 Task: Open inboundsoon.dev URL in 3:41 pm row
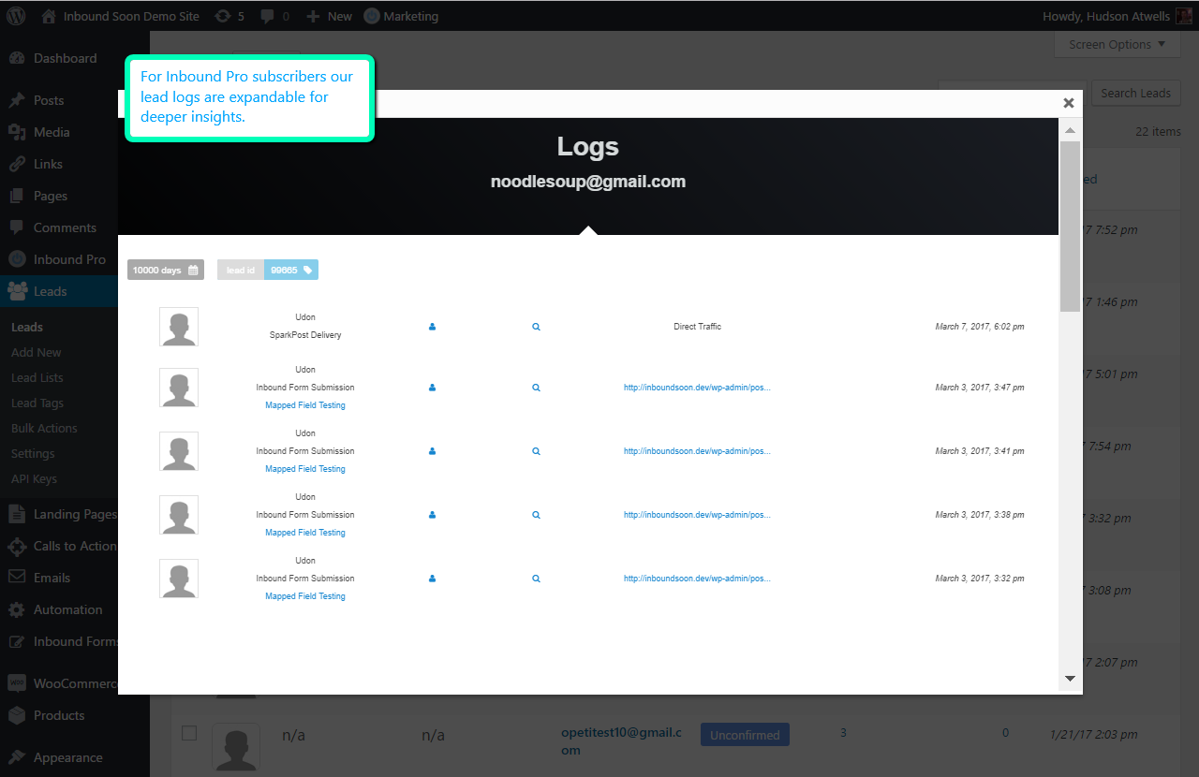pyautogui.click(x=698, y=450)
